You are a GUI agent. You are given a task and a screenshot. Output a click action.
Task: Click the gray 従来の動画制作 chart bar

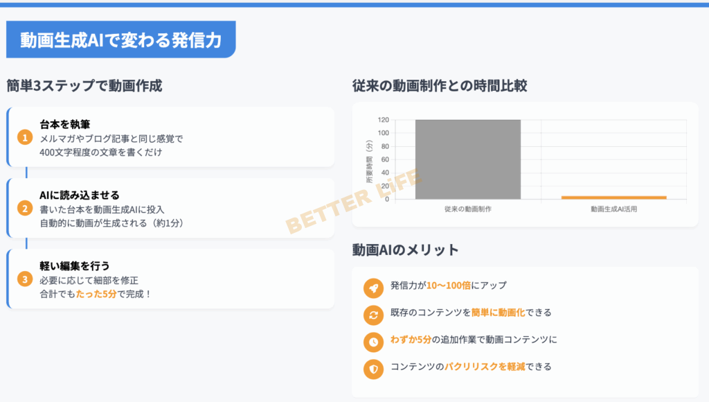point(468,159)
